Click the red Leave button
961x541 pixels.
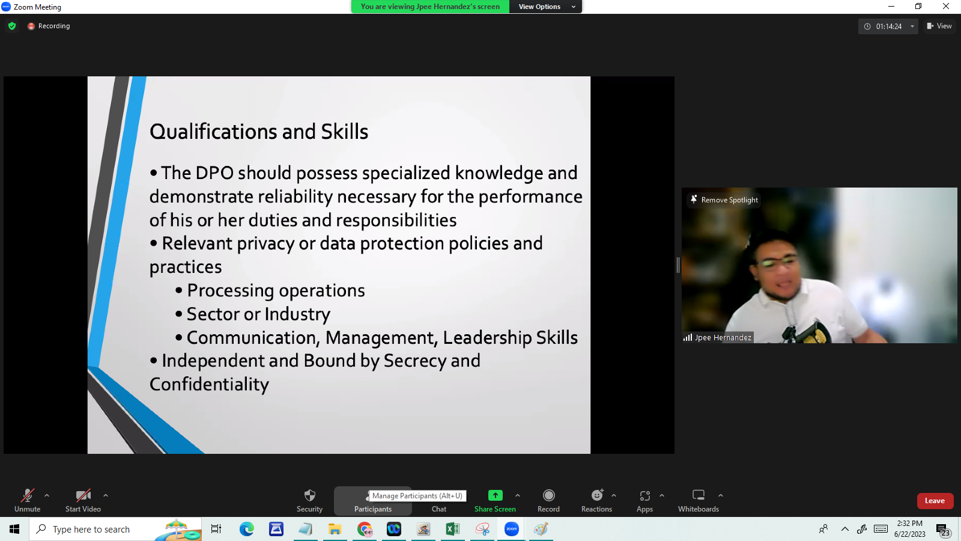pos(935,501)
